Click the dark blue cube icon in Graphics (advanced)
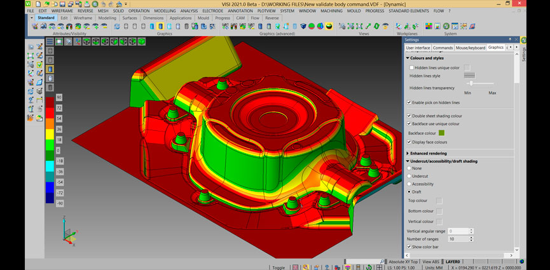The image size is (550, 270). [x=303, y=26]
